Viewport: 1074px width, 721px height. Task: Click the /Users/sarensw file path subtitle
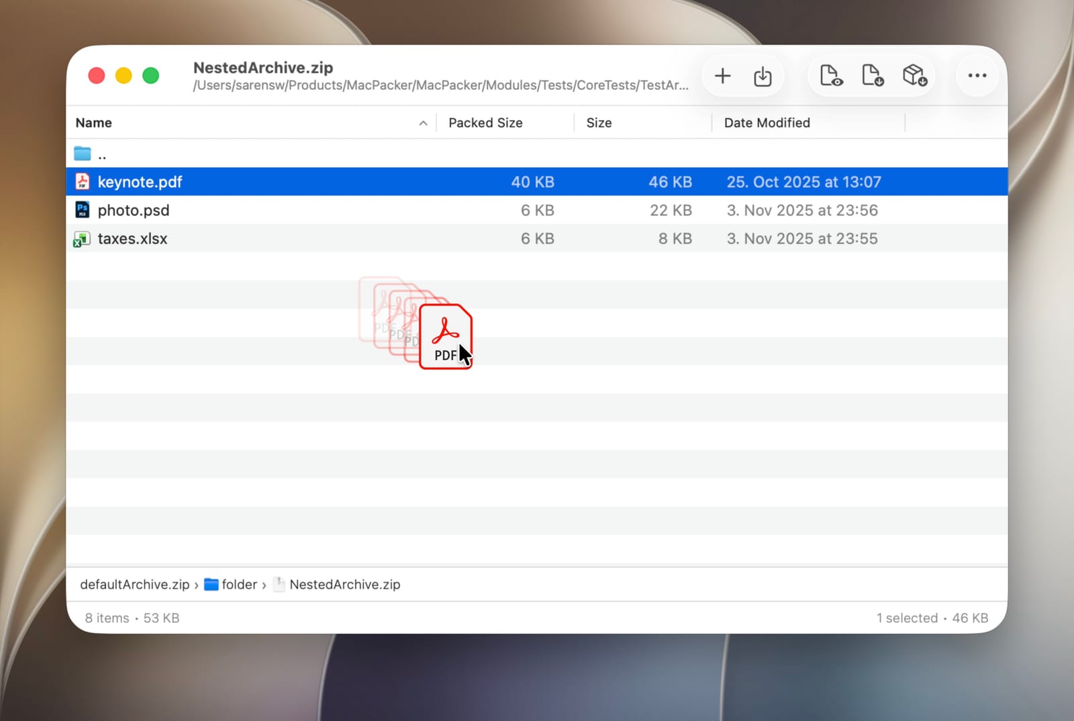point(440,85)
